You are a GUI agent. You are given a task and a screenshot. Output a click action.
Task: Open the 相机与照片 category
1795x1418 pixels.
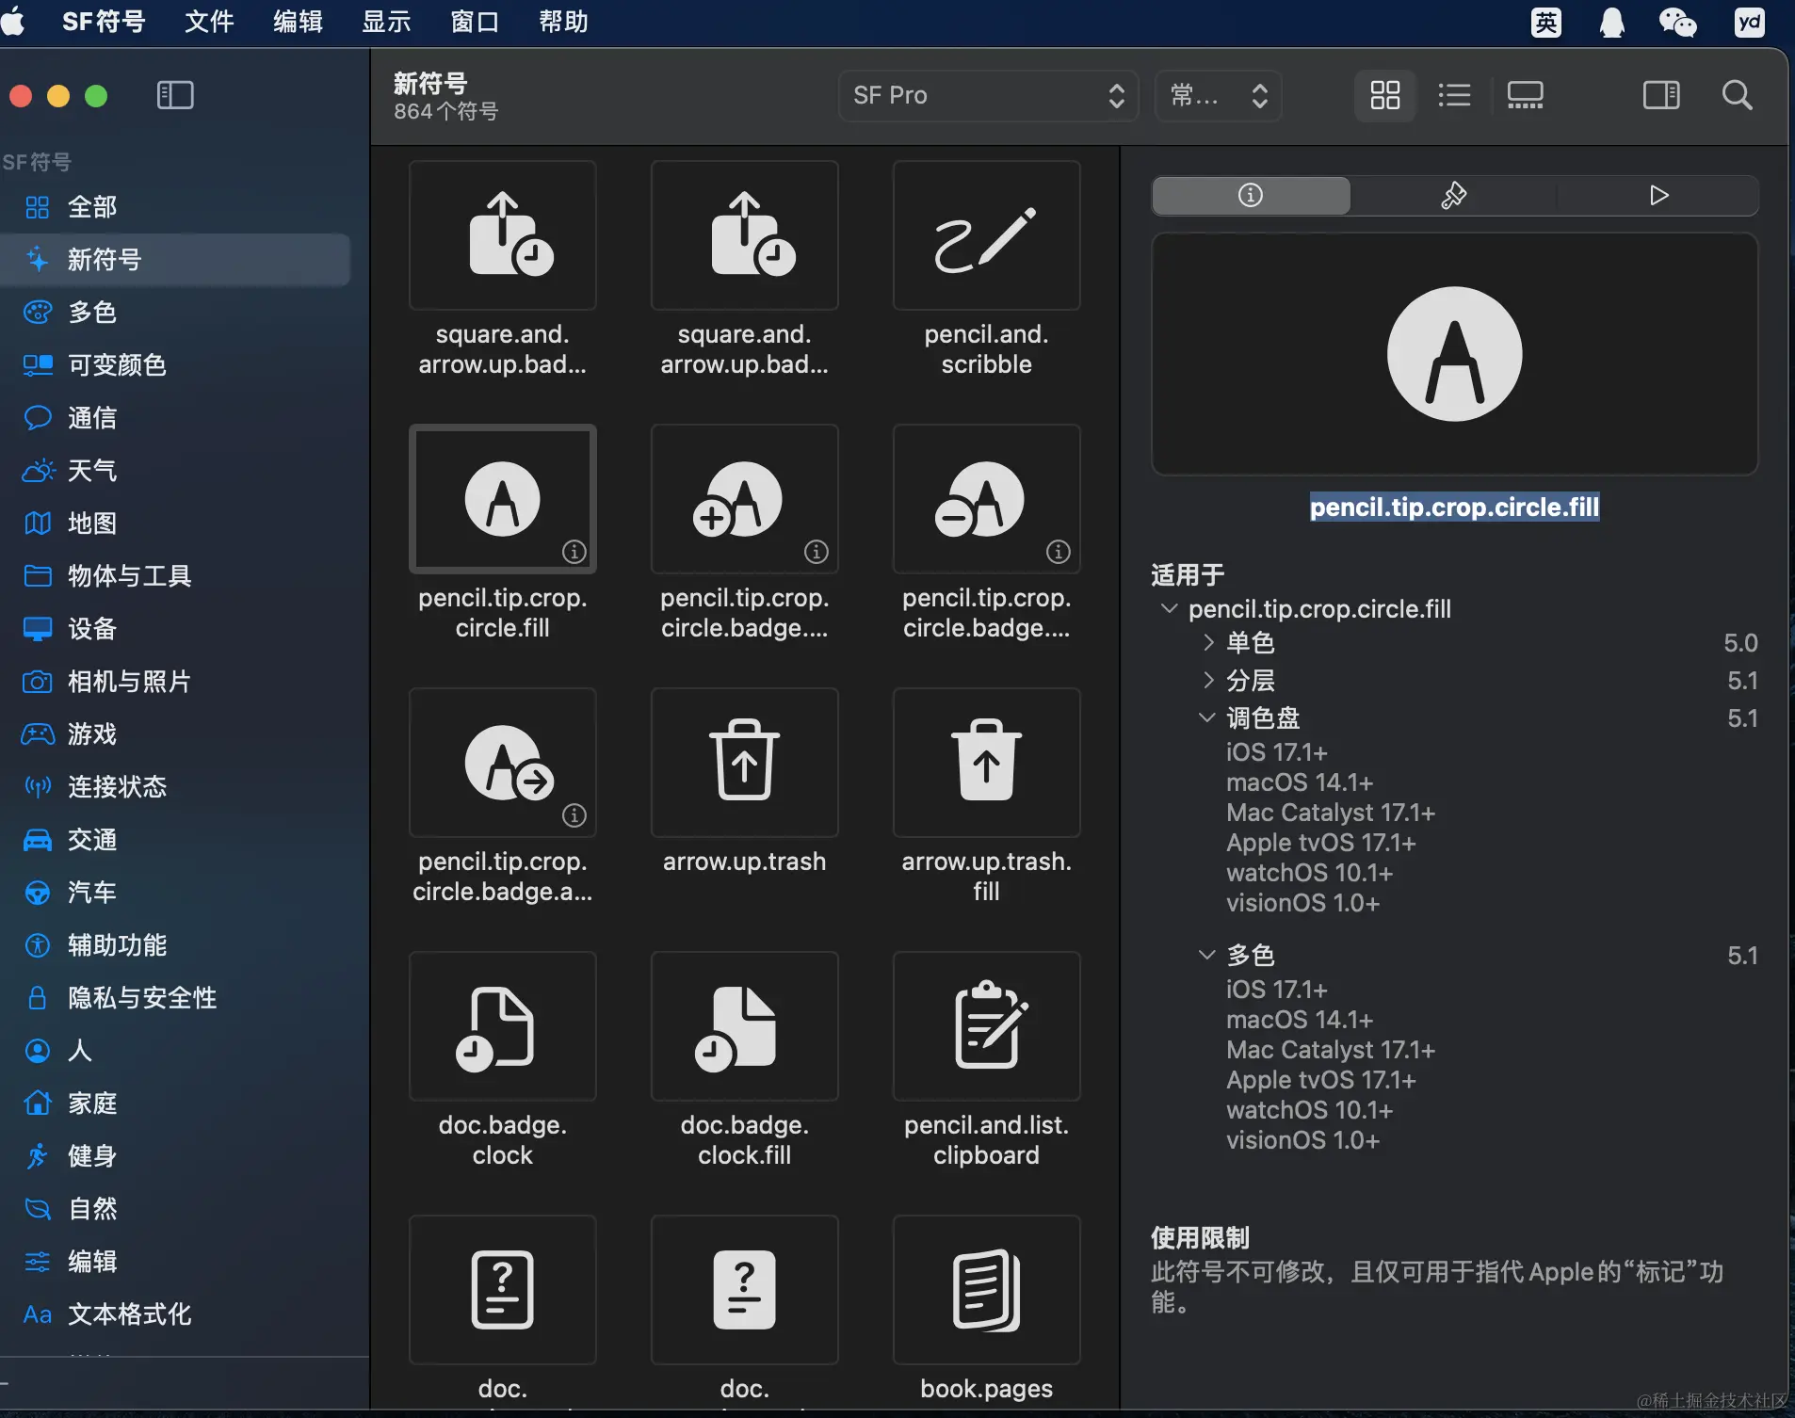pyautogui.click(x=175, y=682)
